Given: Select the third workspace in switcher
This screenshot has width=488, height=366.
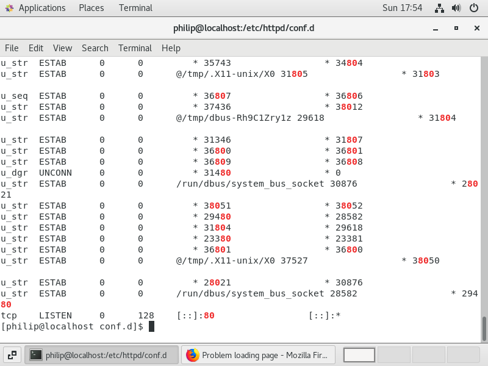Looking at the screenshot, I should coord(429,355).
